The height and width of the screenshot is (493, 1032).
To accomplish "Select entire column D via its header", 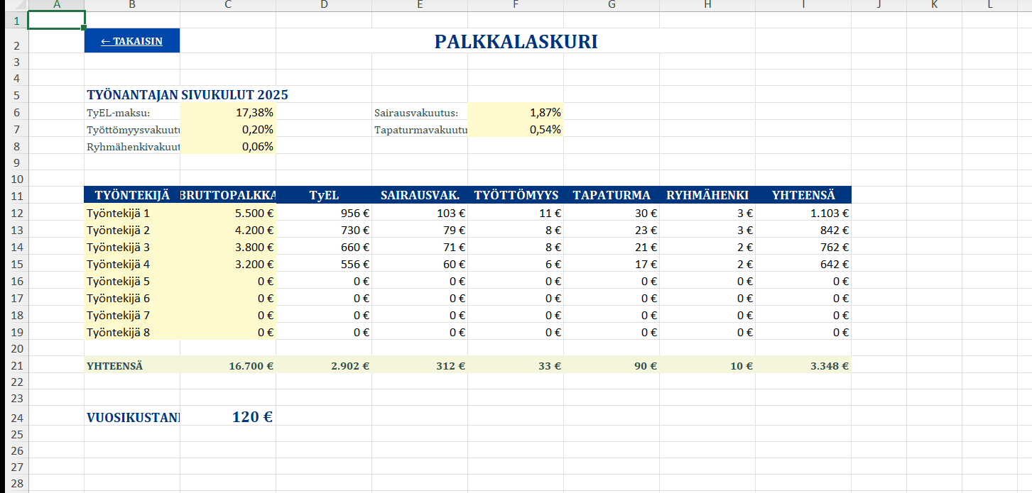I will tap(324, 5).
